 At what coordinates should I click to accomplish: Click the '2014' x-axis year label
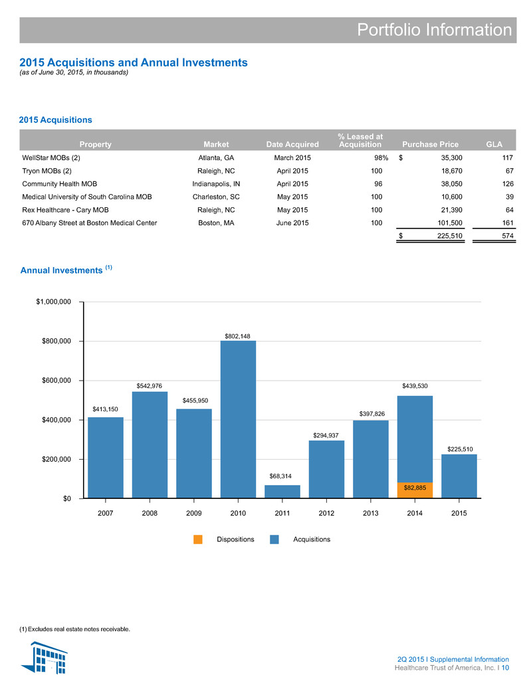click(415, 513)
